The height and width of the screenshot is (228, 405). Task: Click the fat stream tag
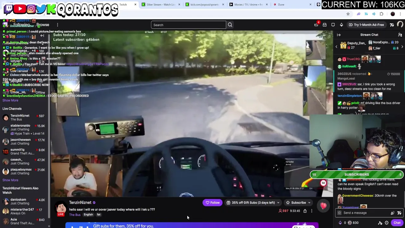[x=99, y=215]
